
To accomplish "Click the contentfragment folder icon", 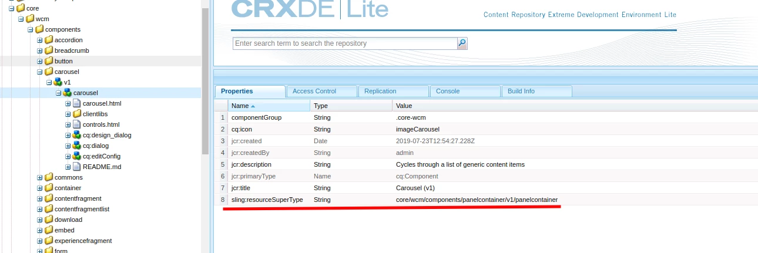I will (49, 198).
